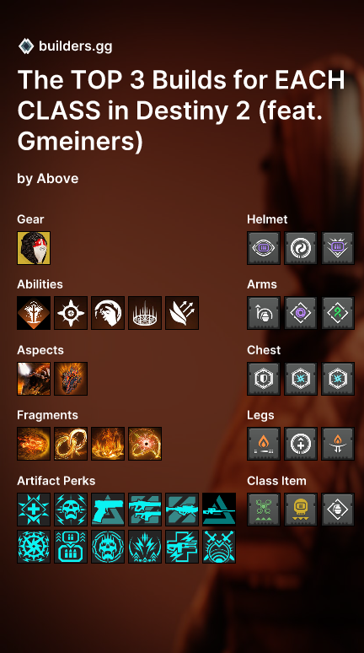Choose the spiked ring ability icon
The image size is (364, 653).
click(145, 313)
